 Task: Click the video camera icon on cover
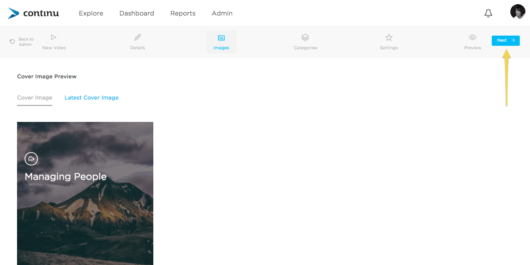point(31,159)
